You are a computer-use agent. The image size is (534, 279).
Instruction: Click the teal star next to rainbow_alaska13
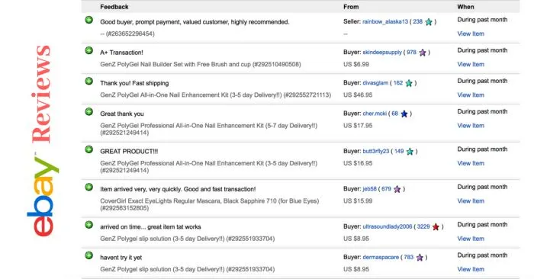pos(429,22)
